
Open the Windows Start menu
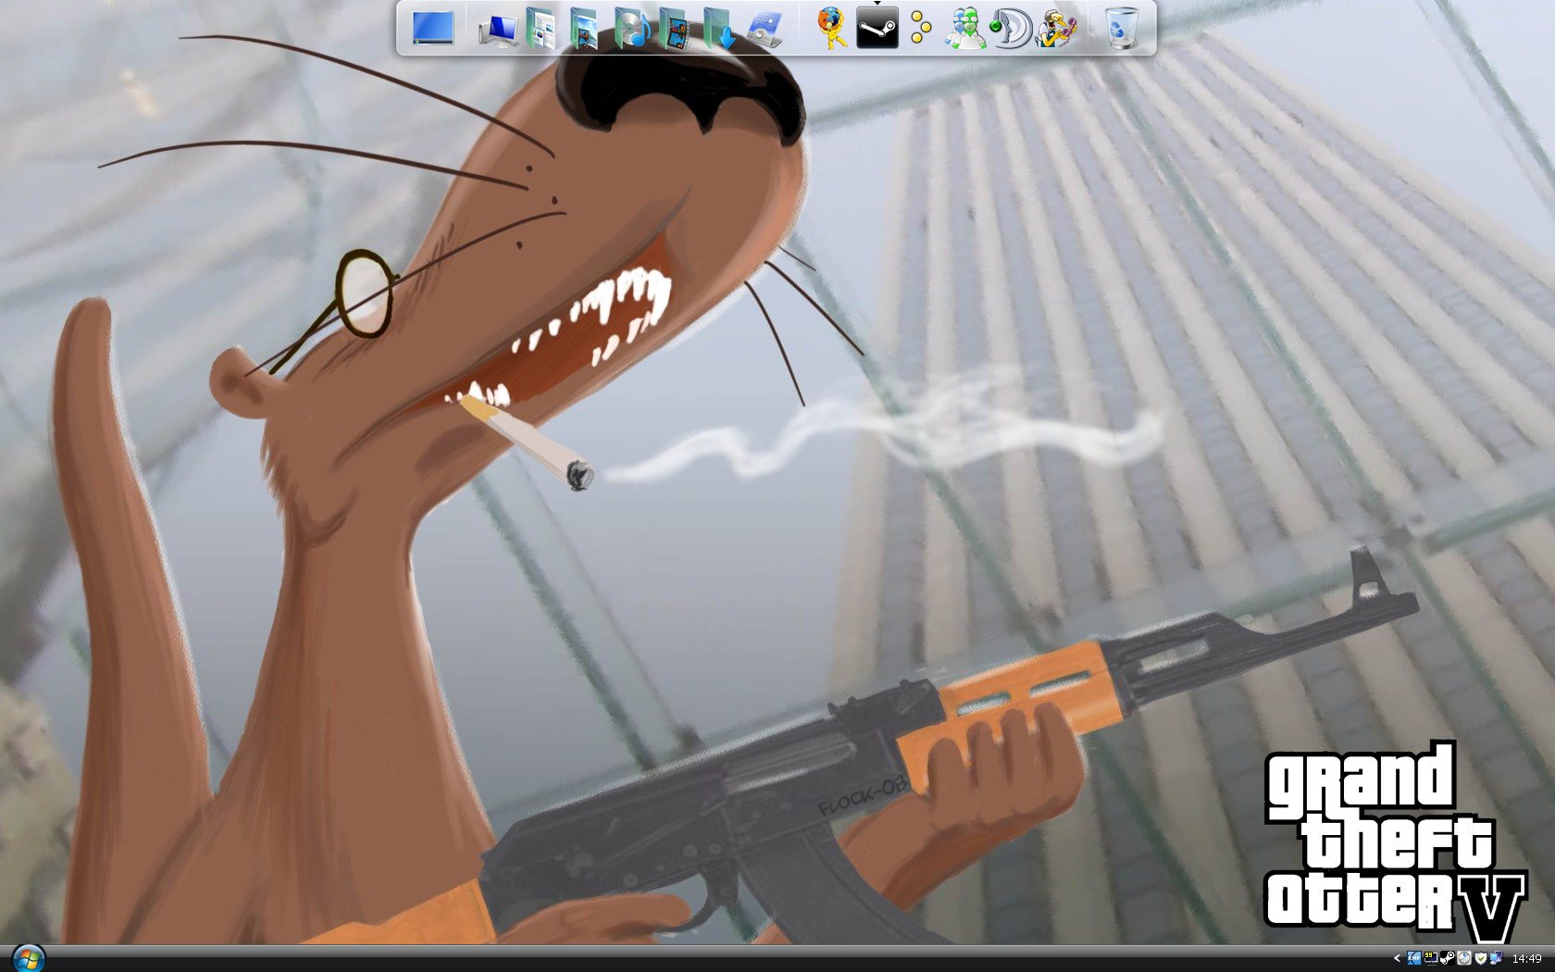(28, 958)
